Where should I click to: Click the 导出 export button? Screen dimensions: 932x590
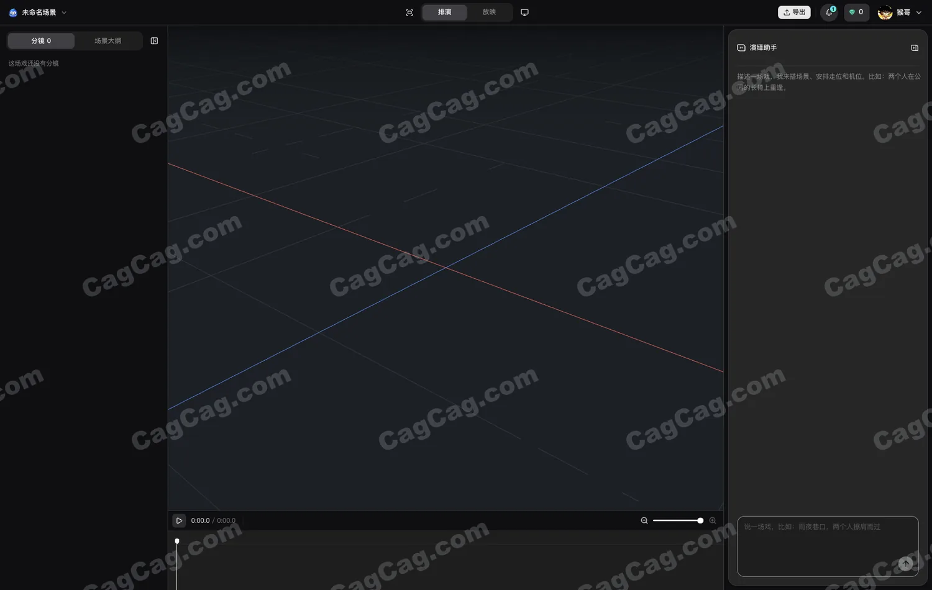click(x=794, y=12)
